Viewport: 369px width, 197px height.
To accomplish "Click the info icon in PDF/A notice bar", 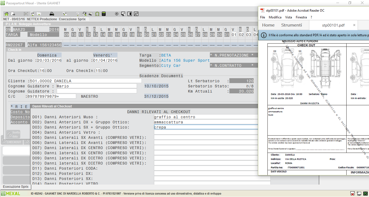I will coord(264,35).
